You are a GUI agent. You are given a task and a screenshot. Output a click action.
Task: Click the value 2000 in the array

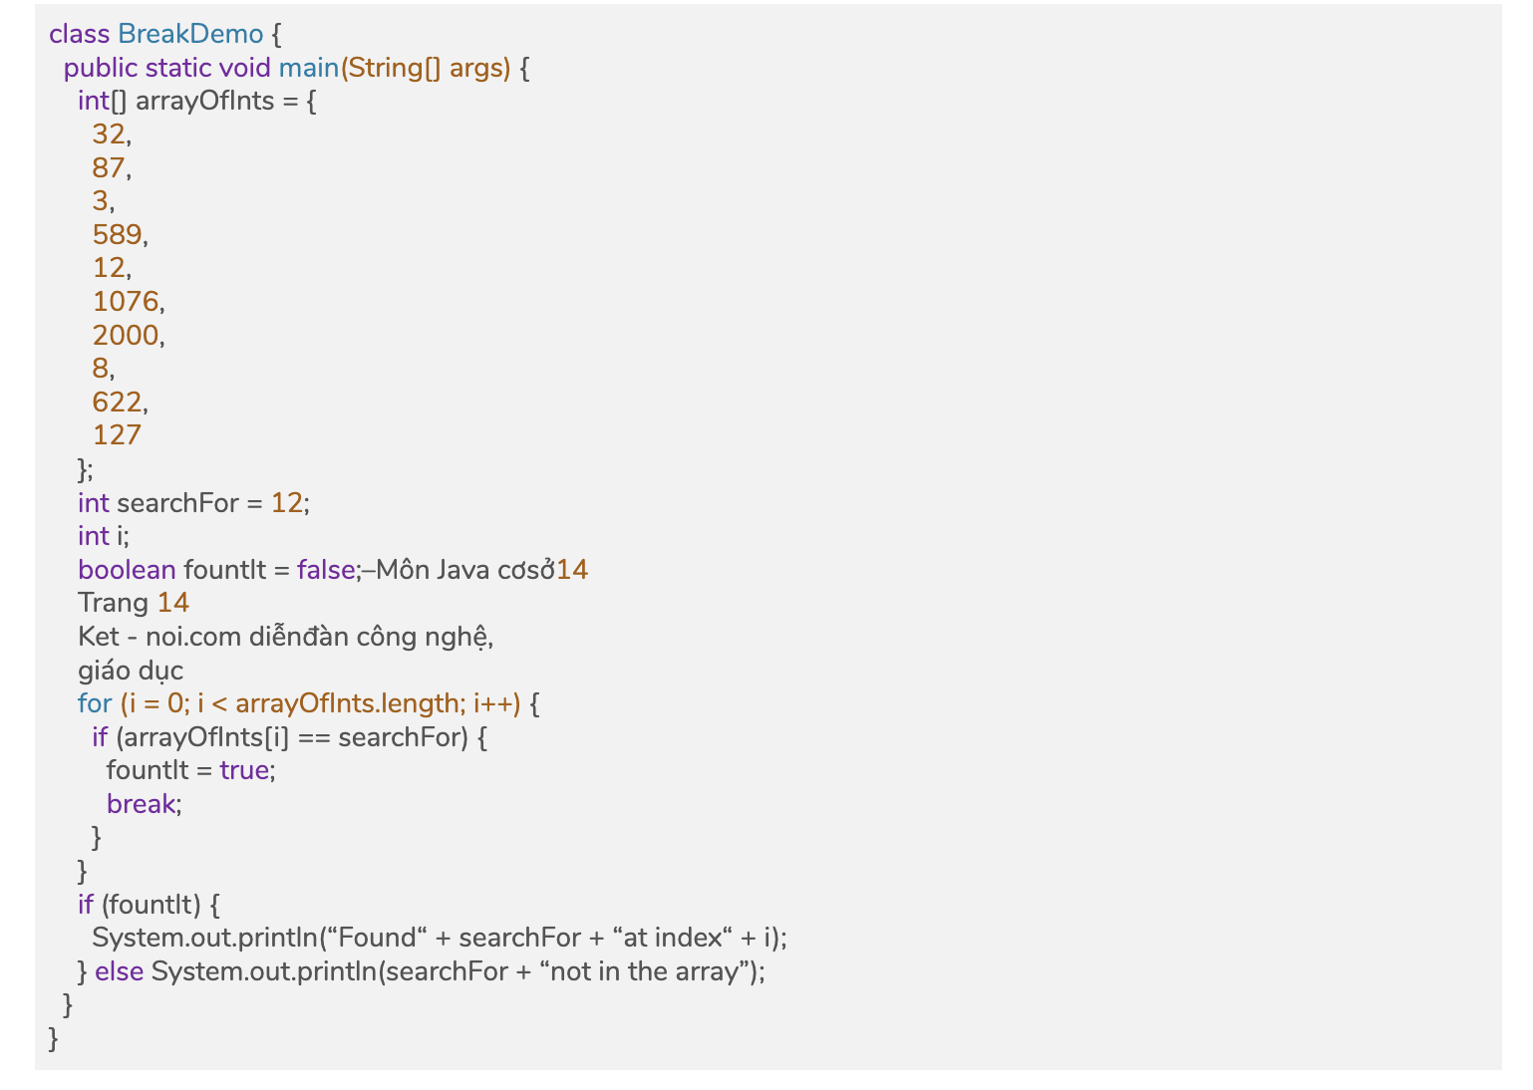[x=126, y=335]
